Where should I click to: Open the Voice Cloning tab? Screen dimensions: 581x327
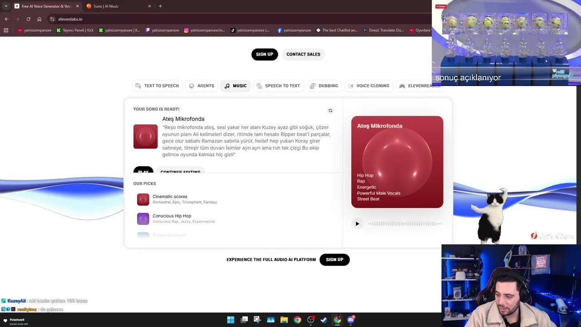(x=369, y=86)
